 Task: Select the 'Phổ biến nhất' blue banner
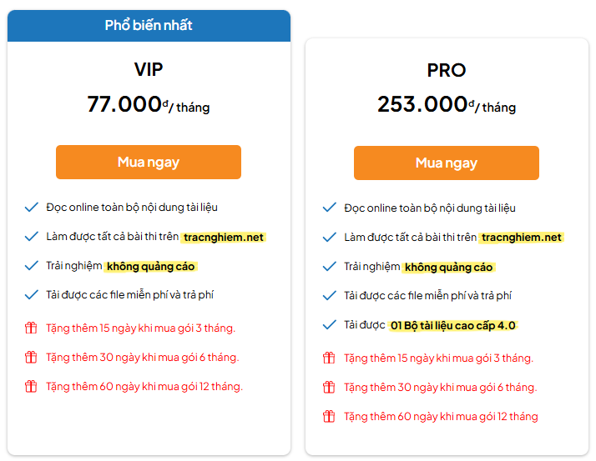(x=149, y=26)
